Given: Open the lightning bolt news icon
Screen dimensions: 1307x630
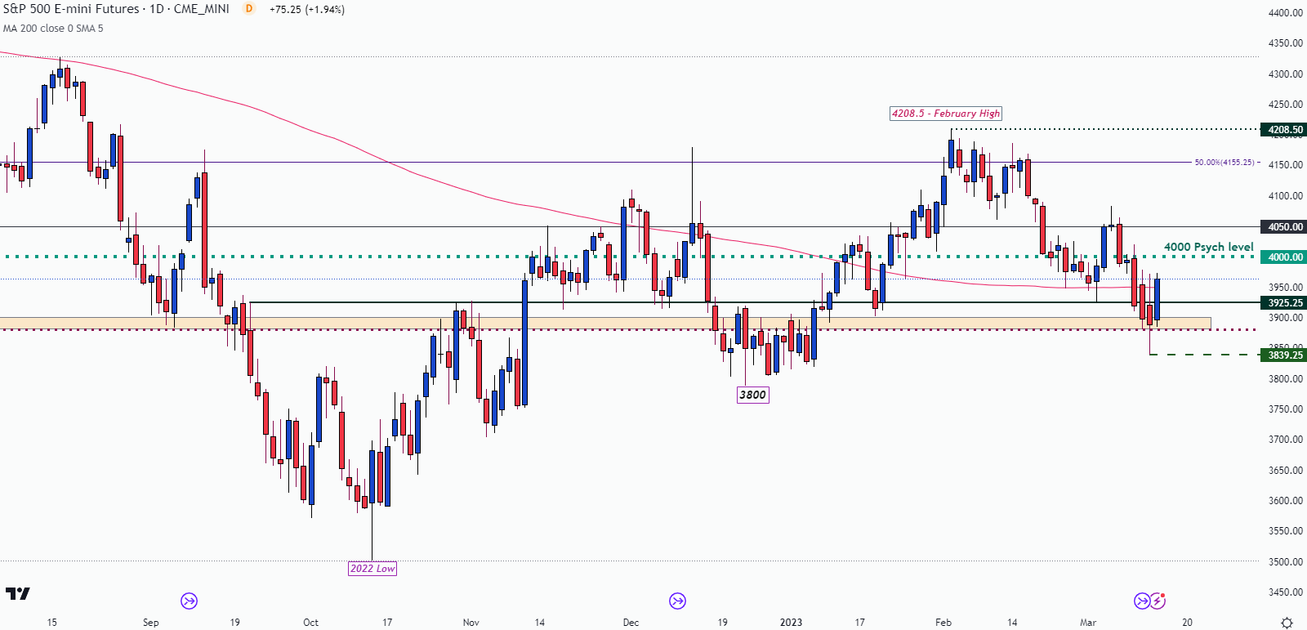Looking at the screenshot, I should (x=1158, y=601).
